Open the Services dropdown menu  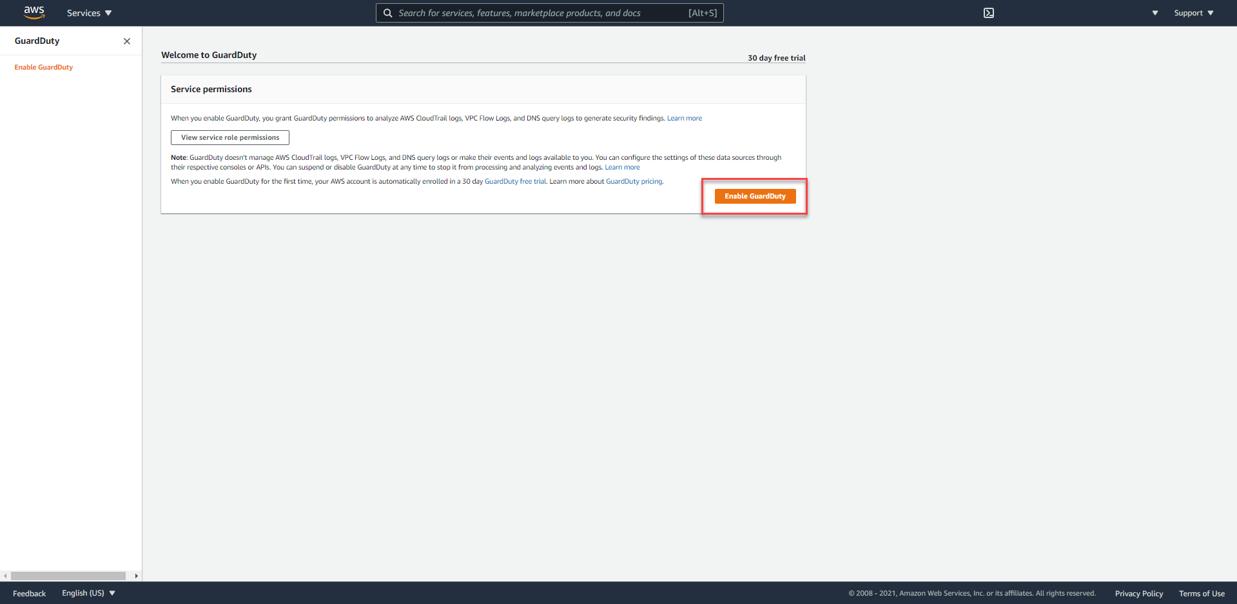(x=89, y=13)
